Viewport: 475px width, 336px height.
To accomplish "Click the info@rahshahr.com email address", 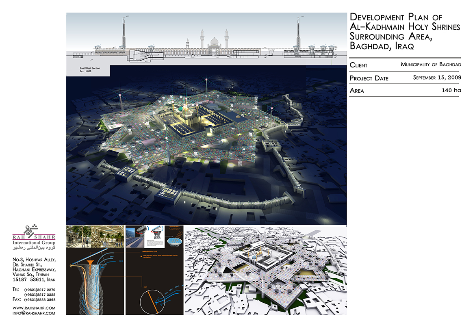I will click(x=34, y=313).
